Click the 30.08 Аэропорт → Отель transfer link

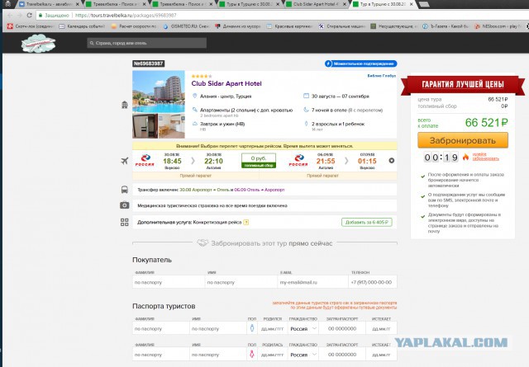pyautogui.click(x=204, y=190)
